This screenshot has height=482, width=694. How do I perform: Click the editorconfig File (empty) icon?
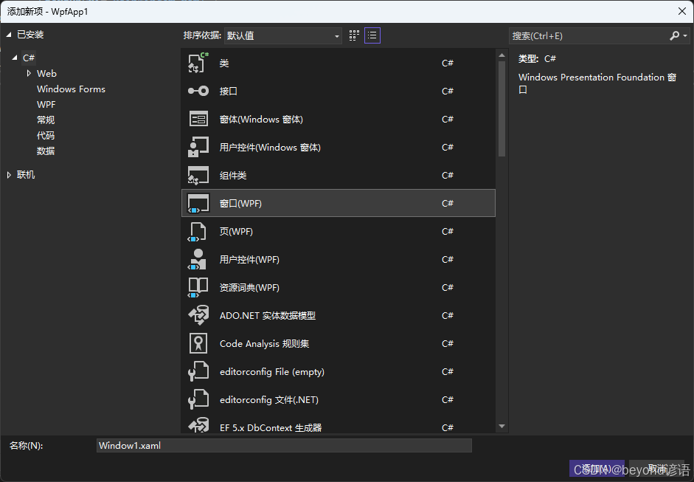coord(198,372)
